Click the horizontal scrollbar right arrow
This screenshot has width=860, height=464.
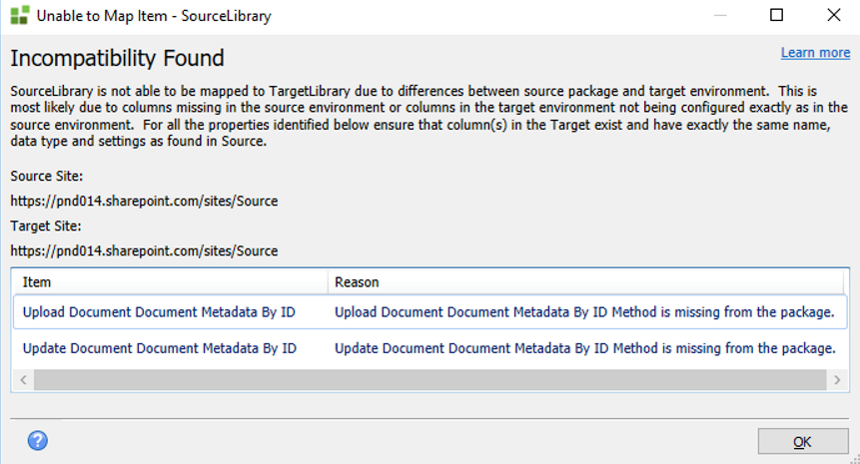[x=836, y=380]
